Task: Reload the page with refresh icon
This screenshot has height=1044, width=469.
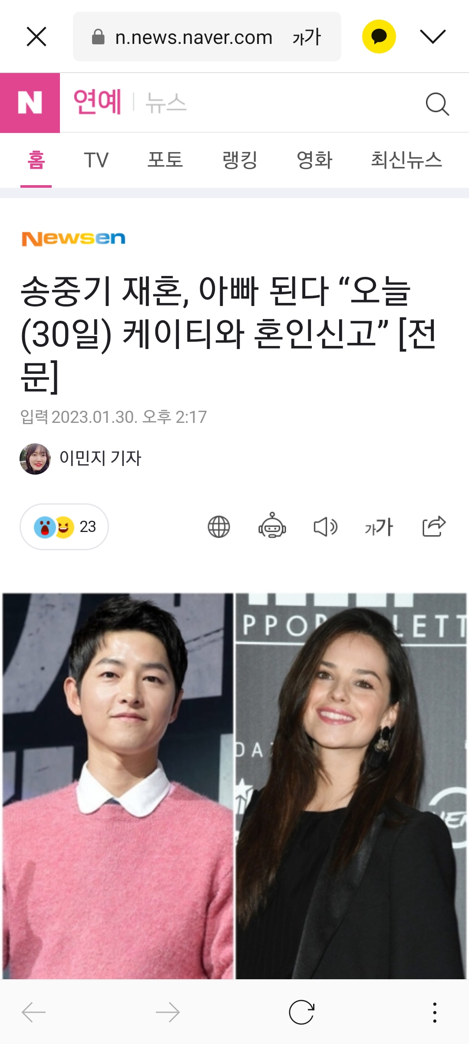Action: (301, 1012)
